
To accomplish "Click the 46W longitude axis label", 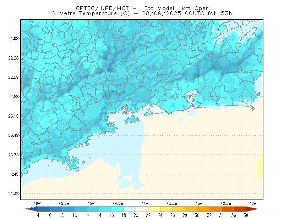I will [x=37, y=203].
